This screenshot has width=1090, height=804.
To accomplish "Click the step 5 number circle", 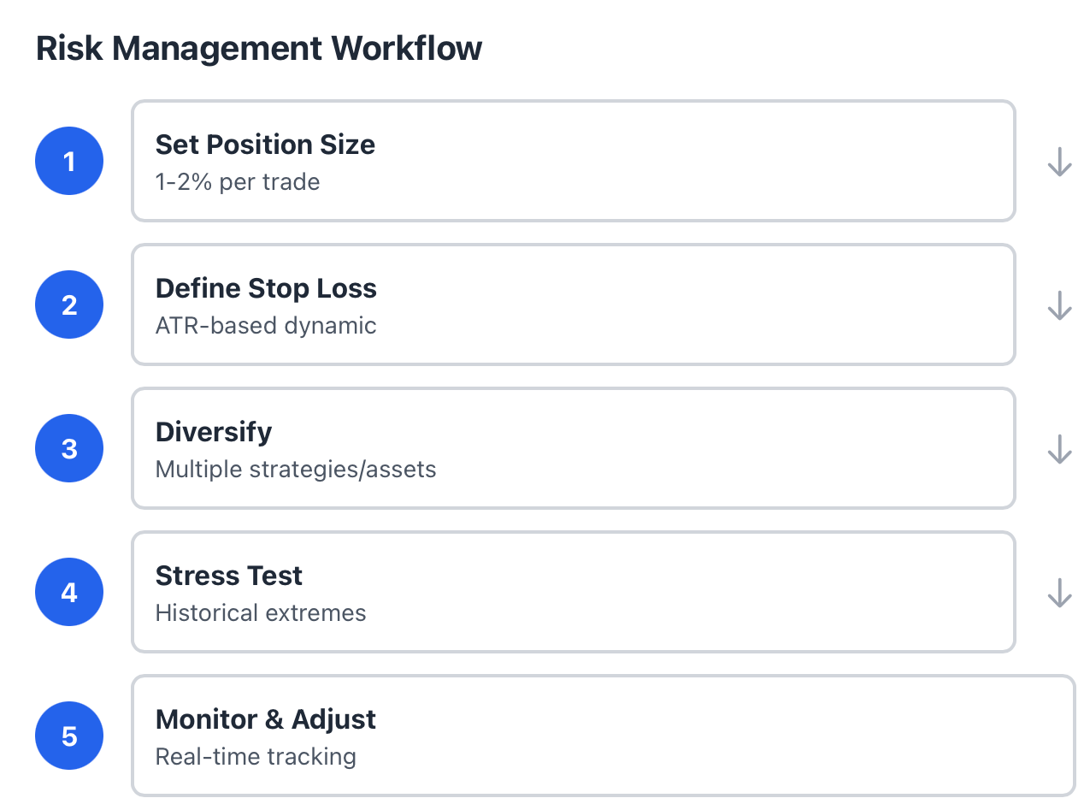I will (69, 736).
